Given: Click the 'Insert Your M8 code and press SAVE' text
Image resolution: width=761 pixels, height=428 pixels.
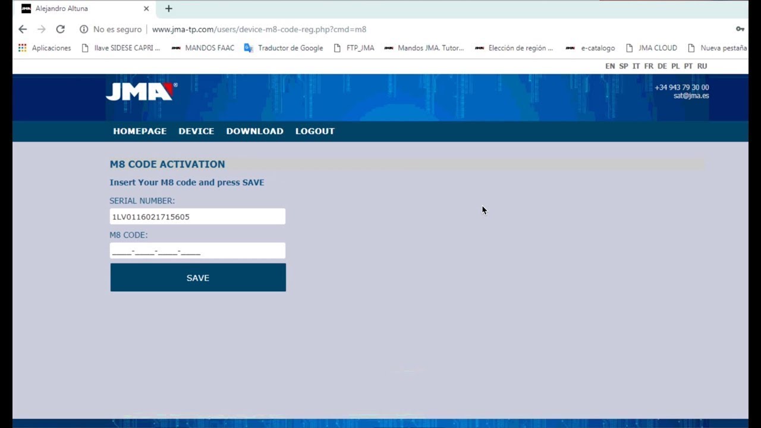Looking at the screenshot, I should point(187,182).
